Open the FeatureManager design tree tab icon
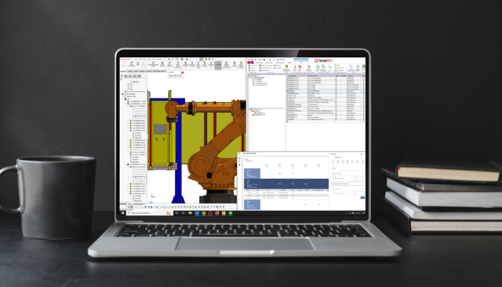The width and height of the screenshot is (502, 287). point(122,76)
